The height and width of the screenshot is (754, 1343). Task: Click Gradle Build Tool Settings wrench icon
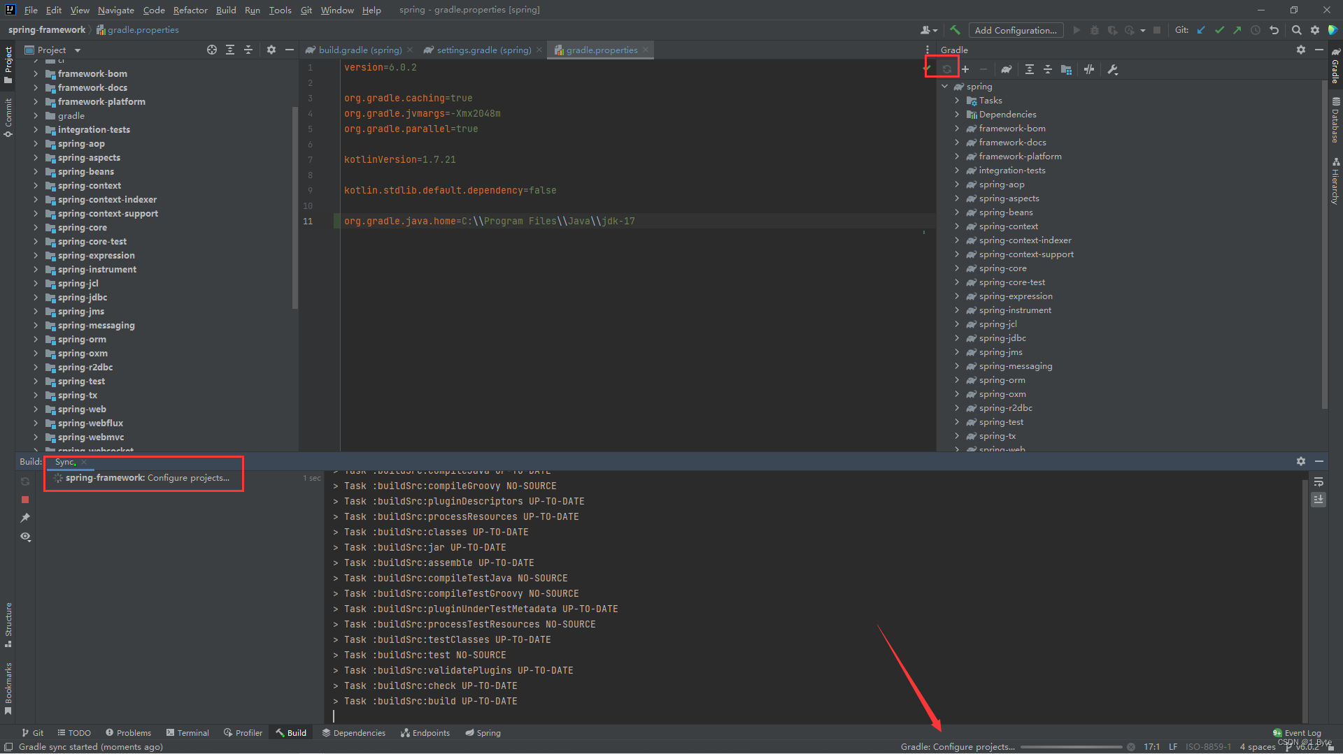pyautogui.click(x=1113, y=69)
